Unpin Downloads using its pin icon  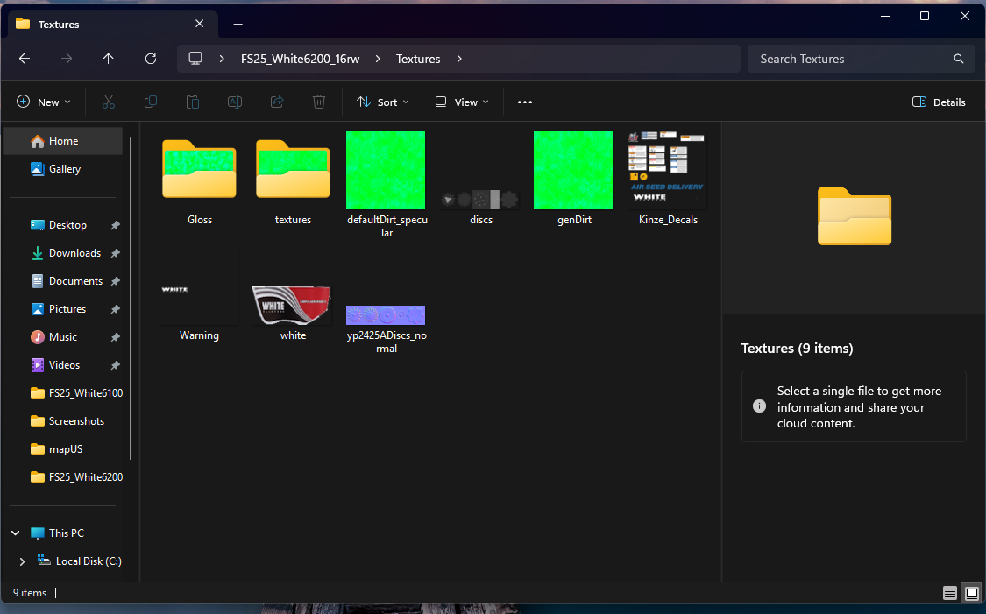115,253
